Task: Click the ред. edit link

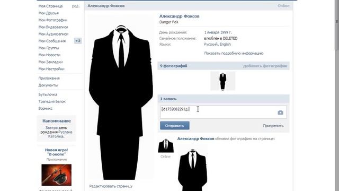Action: 76,6
